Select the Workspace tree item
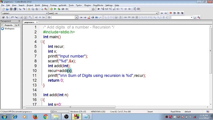This screenshot has width=213, height=120. pyautogui.click(x=9, y=29)
